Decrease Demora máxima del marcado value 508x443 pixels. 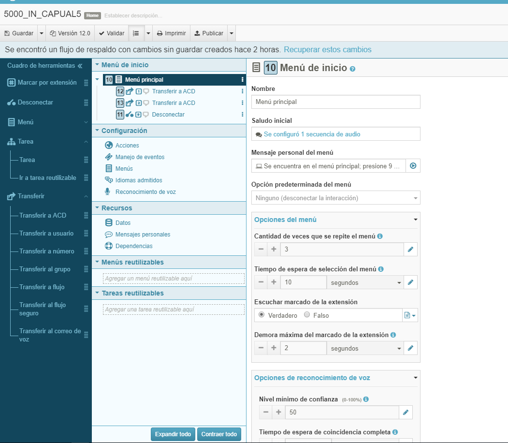tap(261, 348)
